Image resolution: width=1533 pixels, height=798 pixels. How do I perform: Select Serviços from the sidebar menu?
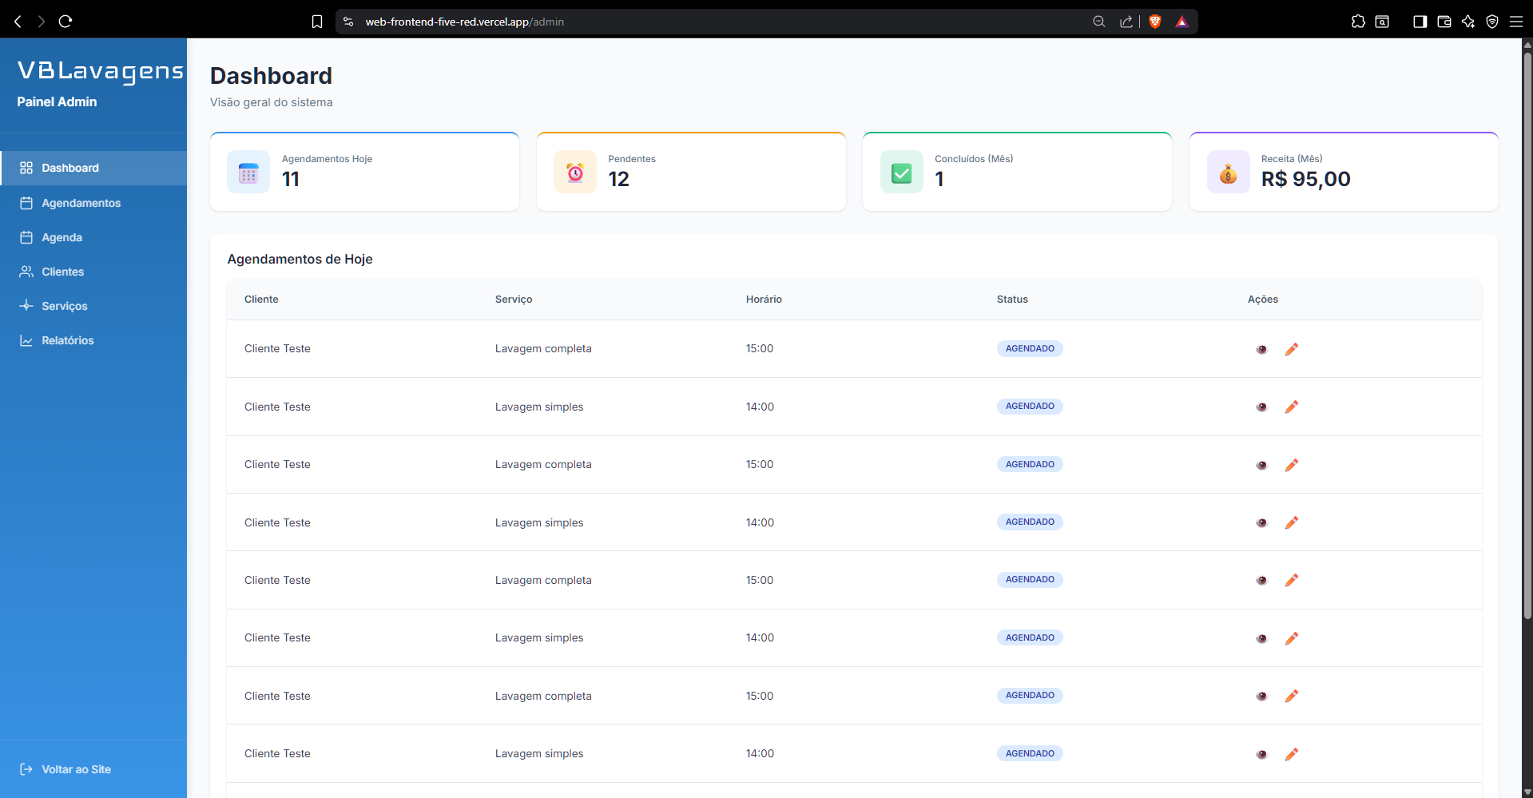coord(64,306)
